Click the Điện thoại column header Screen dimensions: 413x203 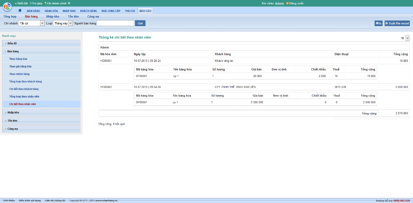(341, 54)
